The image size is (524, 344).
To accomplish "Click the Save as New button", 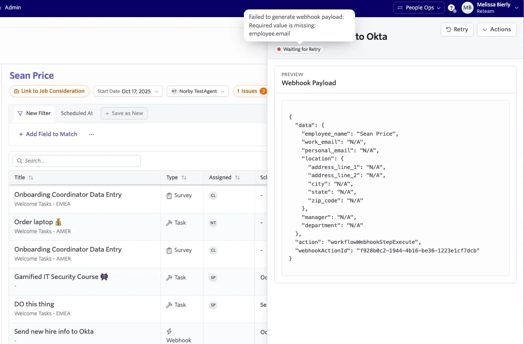I will [x=124, y=113].
